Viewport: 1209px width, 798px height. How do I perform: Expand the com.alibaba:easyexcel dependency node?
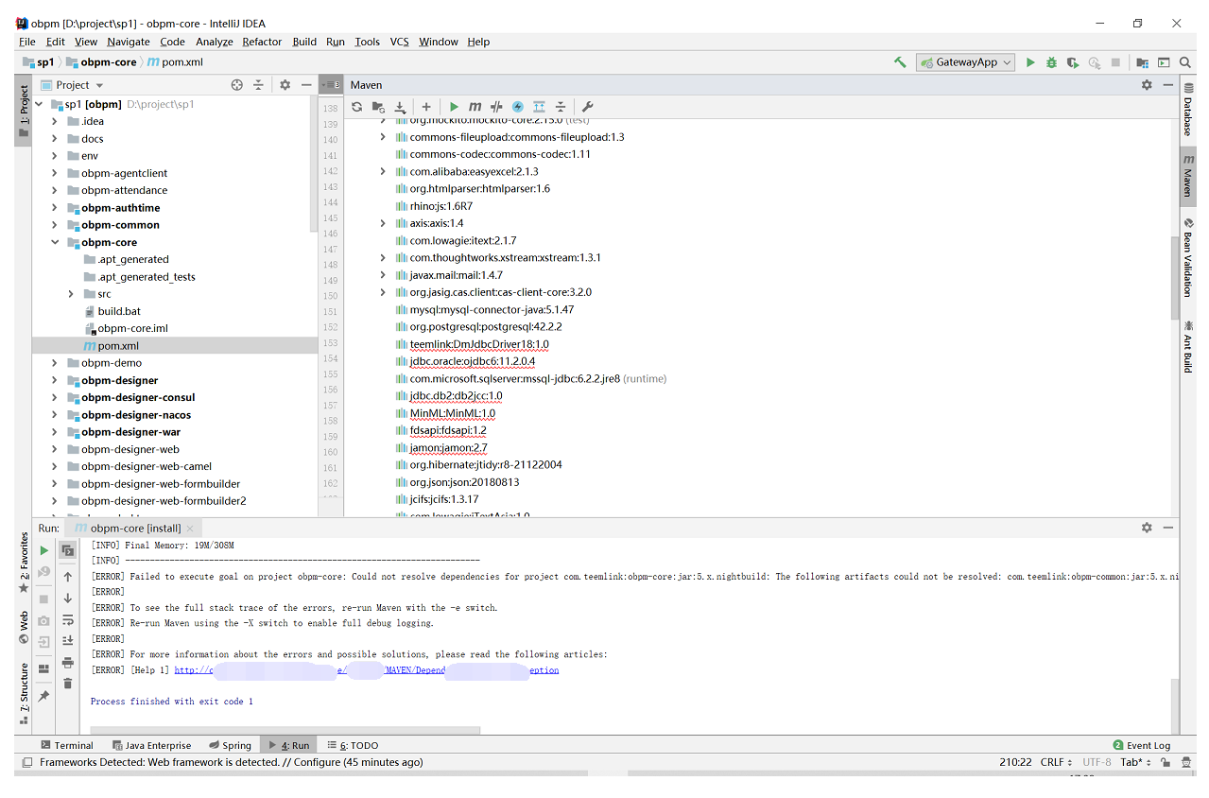click(x=383, y=171)
